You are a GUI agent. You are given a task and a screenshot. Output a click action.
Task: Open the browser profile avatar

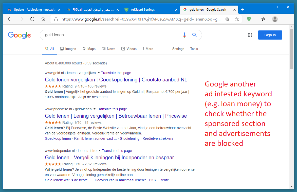coord(275,19)
